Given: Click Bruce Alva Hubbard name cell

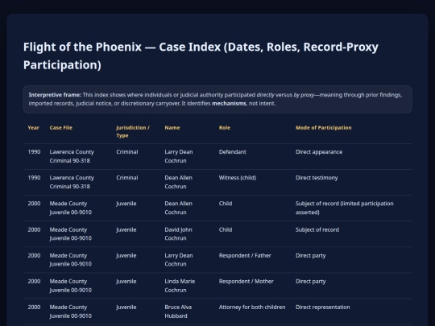Looking at the screenshot, I should [178, 312].
